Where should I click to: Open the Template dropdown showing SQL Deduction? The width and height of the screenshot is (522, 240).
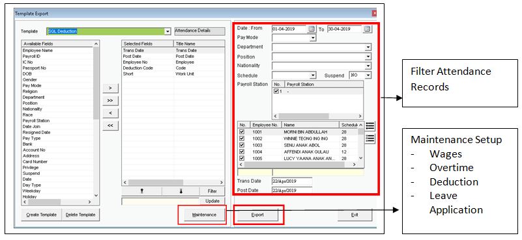point(167,31)
